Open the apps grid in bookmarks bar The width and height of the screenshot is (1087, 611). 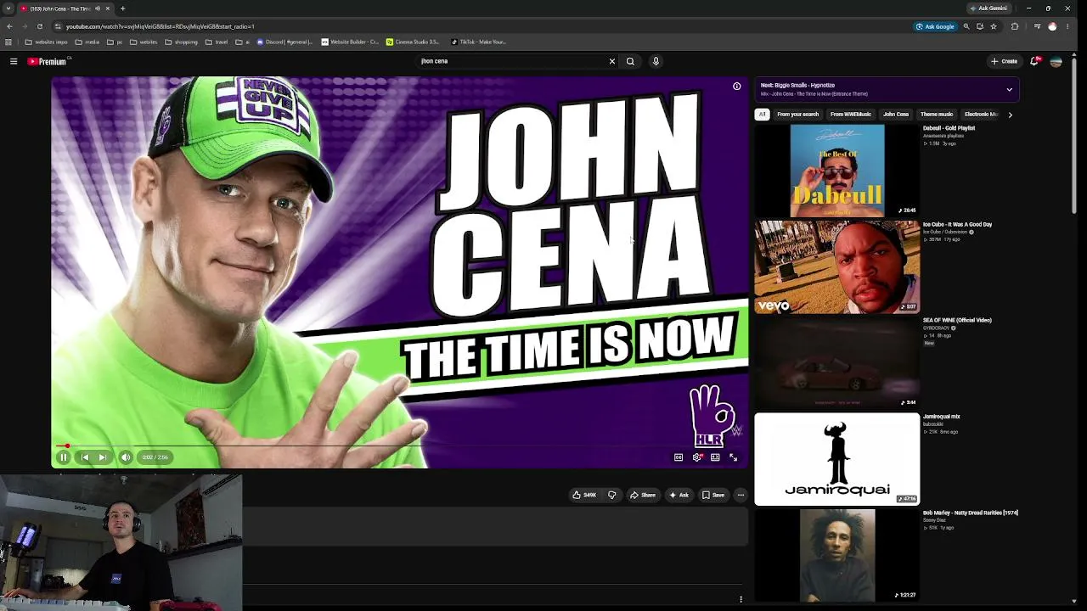[8, 42]
